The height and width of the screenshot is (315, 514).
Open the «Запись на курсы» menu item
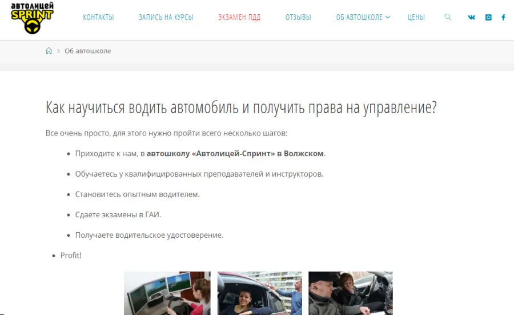(x=166, y=17)
